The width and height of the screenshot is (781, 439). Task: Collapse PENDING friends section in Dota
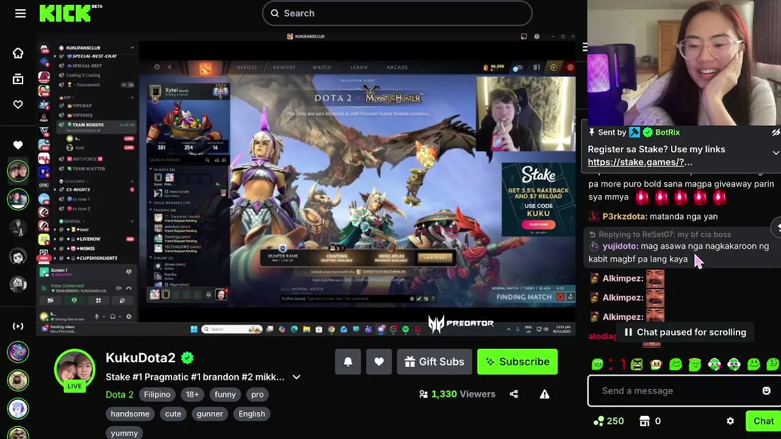click(x=161, y=210)
